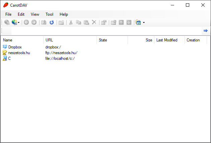Viewport: 211px width, 143px height.
Task: Click the Download down-arrow icon
Action: click(129, 22)
